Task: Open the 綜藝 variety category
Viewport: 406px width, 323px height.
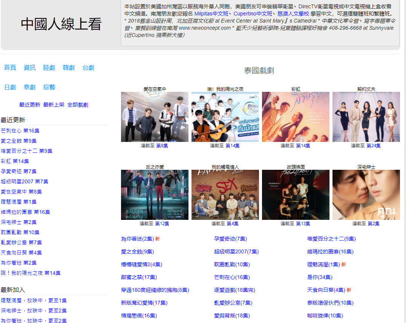Action: [x=49, y=87]
